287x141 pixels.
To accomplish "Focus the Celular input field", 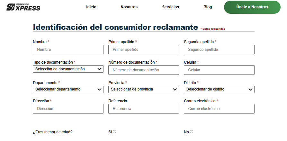I will tap(219, 70).
